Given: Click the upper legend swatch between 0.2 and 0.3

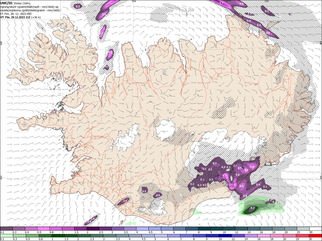Looking at the screenshot, I should tap(6, 229).
